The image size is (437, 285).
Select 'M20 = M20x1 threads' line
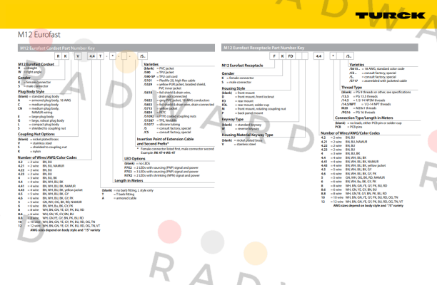(x=358, y=108)
